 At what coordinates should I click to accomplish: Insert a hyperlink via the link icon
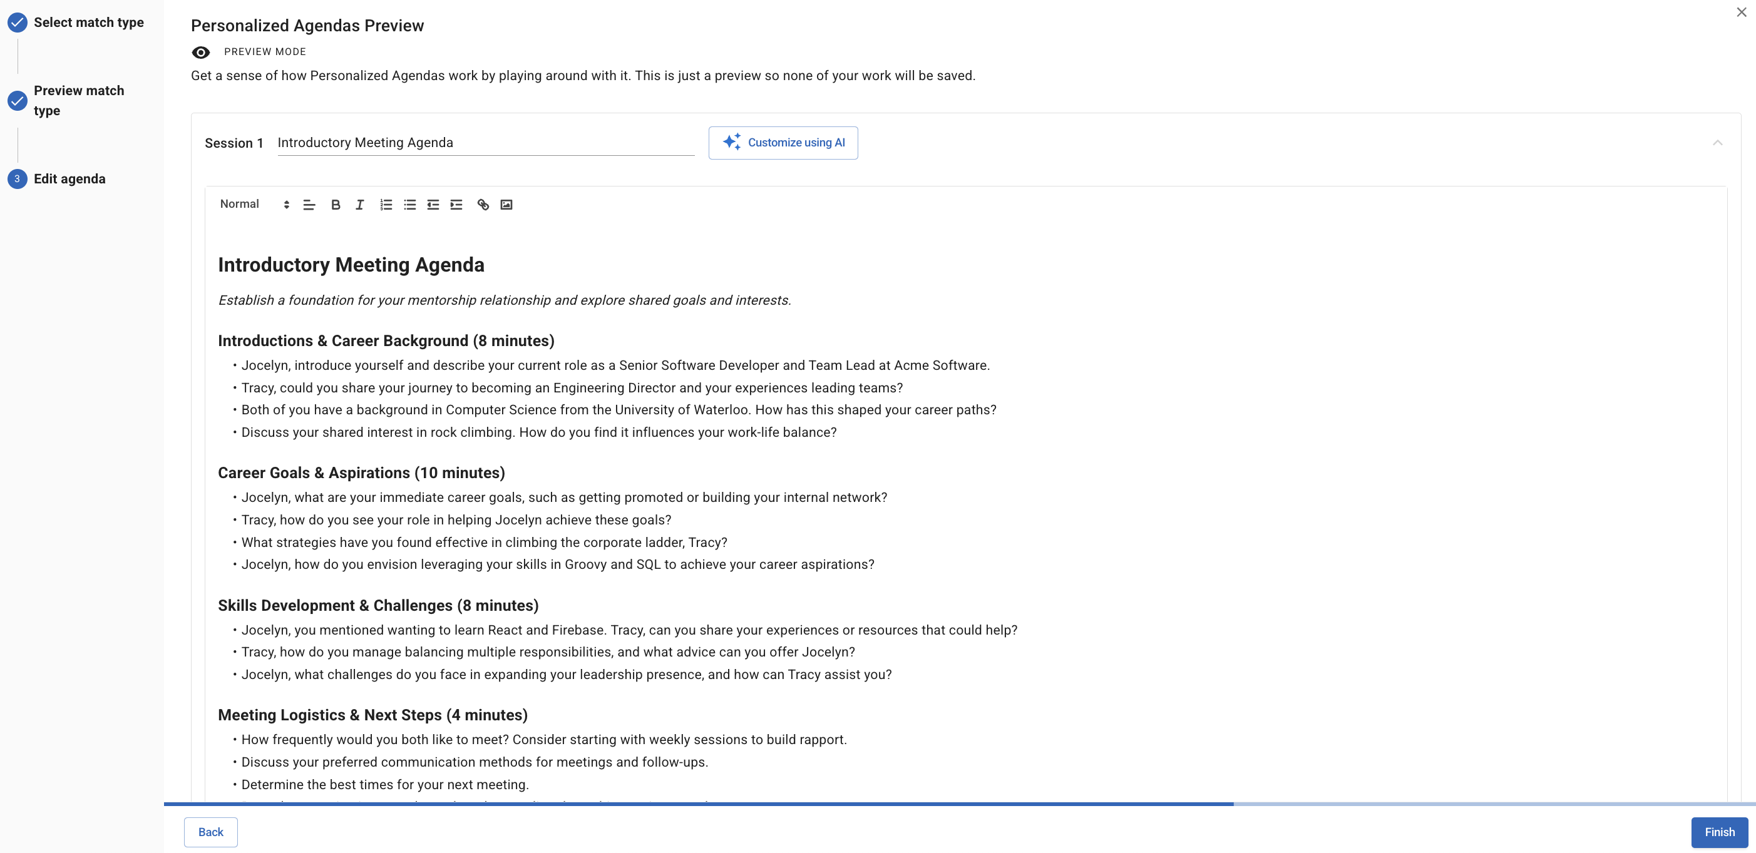(x=483, y=205)
